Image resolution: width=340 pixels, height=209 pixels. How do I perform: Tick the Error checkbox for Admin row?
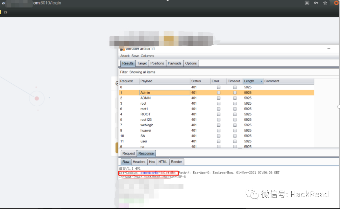tap(219, 93)
